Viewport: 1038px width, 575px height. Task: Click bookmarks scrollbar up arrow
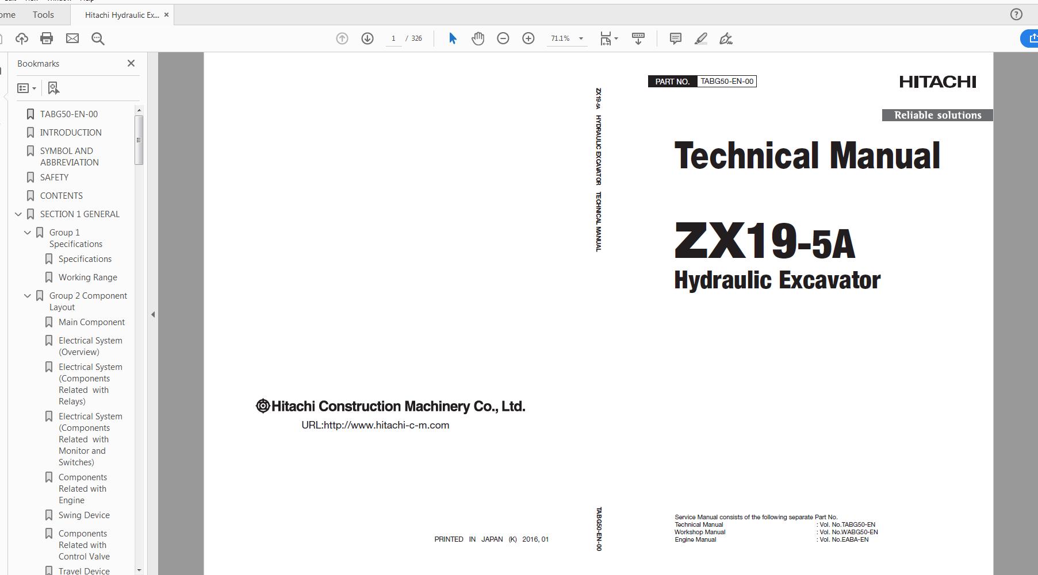point(139,110)
